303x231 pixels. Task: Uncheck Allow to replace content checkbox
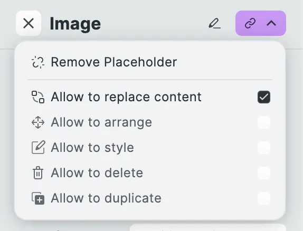pyautogui.click(x=264, y=97)
